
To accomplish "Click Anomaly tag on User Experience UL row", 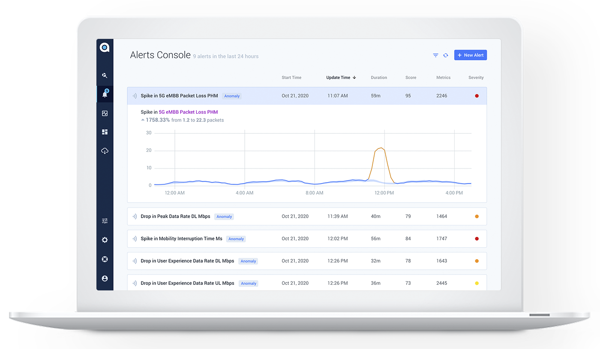I will 248,284.
